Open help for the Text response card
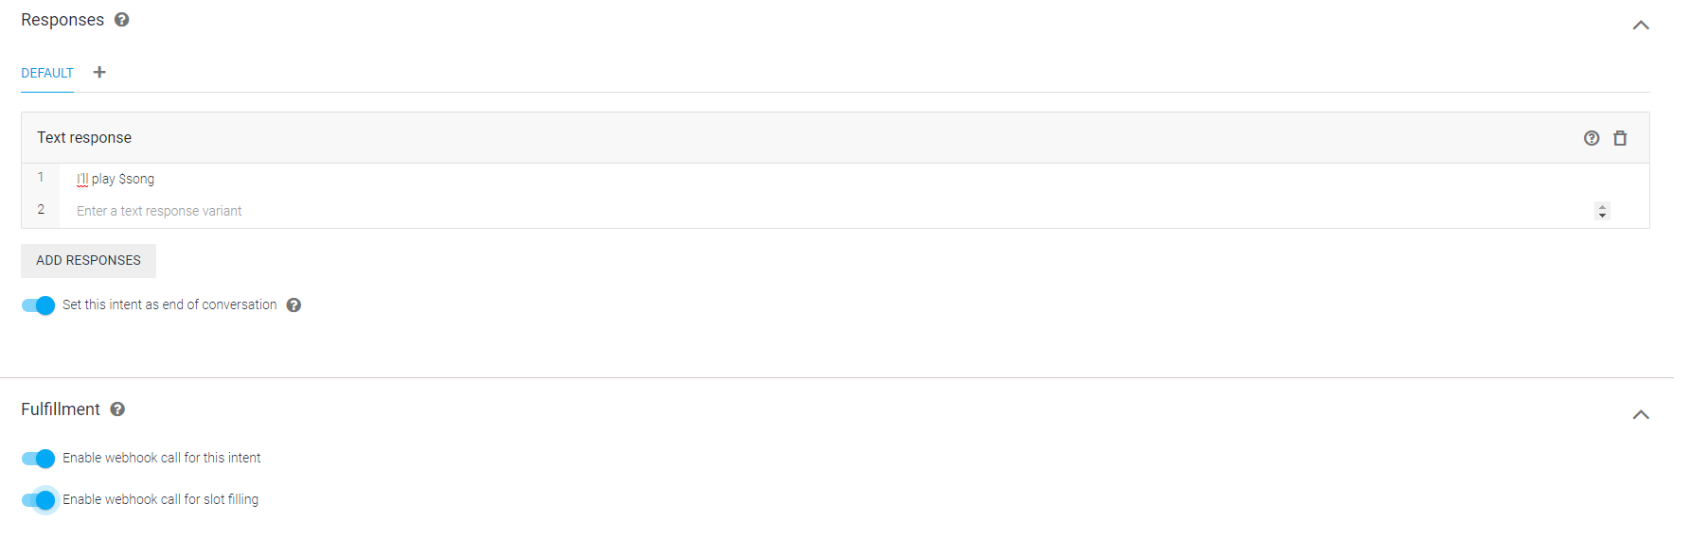Viewport: 1690px width, 539px height. 1592,138
